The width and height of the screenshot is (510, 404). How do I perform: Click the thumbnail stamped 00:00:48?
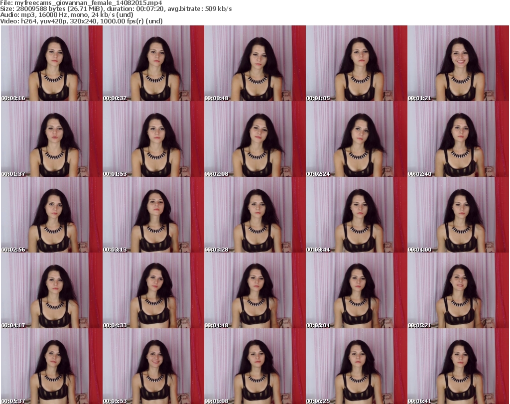click(x=255, y=63)
